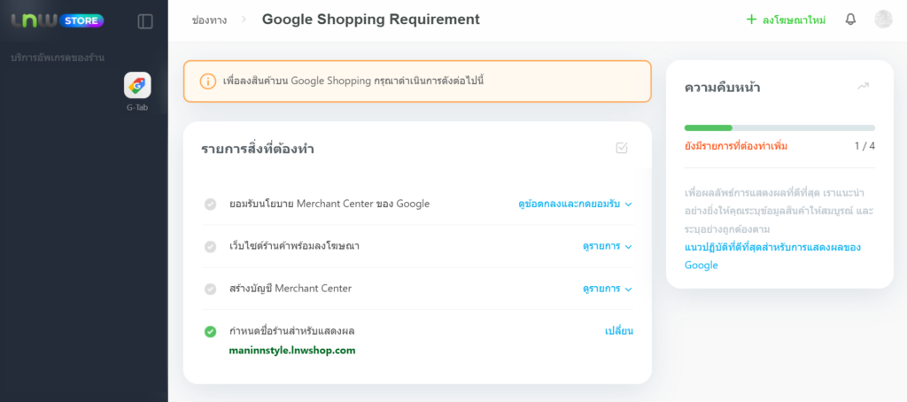
Task: Toggle the สร้างบัญชี Merchant Center check circle
Action: pos(210,289)
